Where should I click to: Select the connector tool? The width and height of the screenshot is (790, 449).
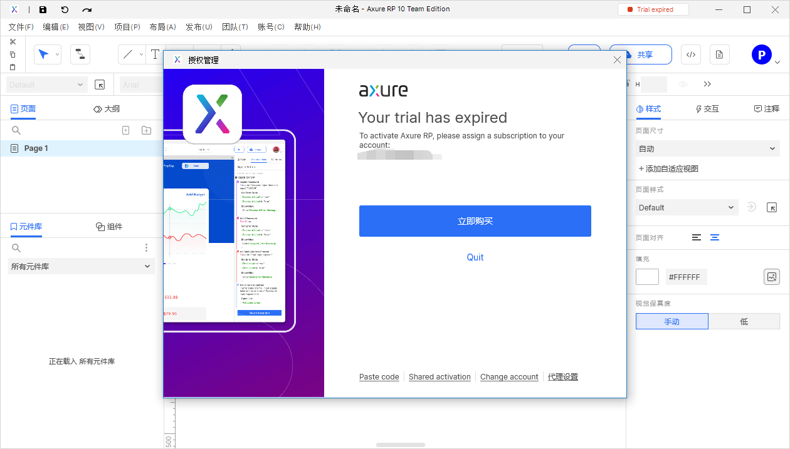[80, 54]
